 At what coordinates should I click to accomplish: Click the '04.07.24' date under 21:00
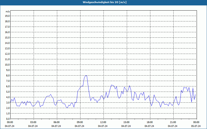[173, 126]
